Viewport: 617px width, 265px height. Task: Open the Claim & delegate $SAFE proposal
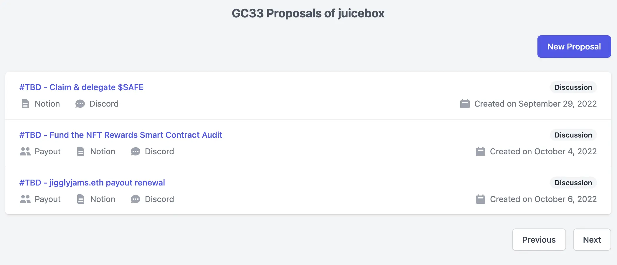coord(81,87)
